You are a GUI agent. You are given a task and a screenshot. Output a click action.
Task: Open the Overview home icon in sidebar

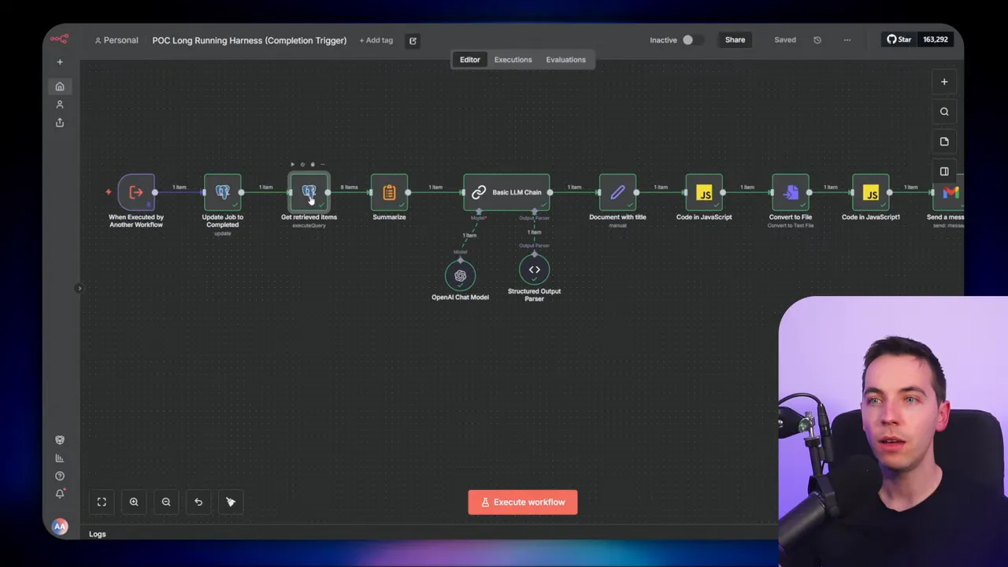59,87
